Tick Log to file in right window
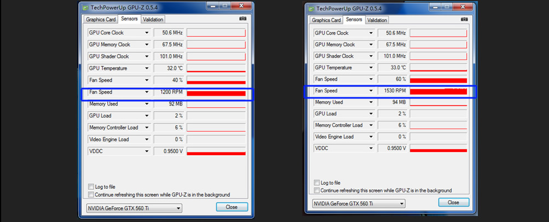The width and height of the screenshot is (549, 222). tap(317, 183)
